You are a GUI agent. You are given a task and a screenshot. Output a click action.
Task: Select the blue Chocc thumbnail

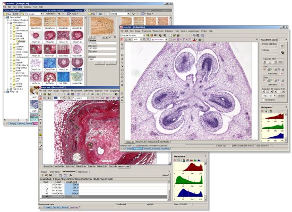tap(49, 63)
